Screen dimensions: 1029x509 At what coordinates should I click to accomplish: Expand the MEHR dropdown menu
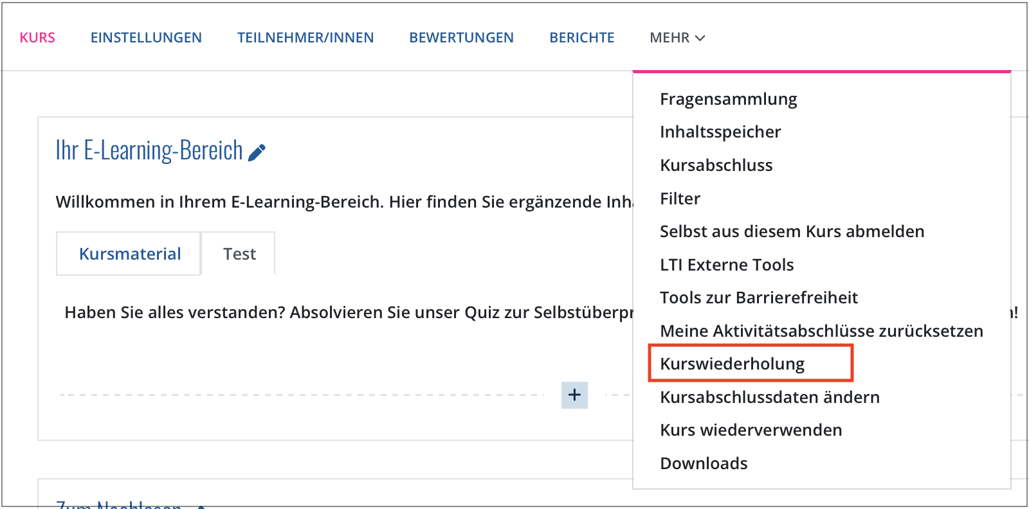coord(677,38)
